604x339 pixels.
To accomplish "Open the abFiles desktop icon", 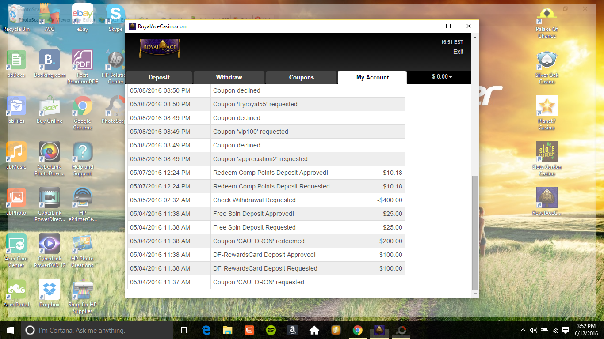I will click(16, 110).
